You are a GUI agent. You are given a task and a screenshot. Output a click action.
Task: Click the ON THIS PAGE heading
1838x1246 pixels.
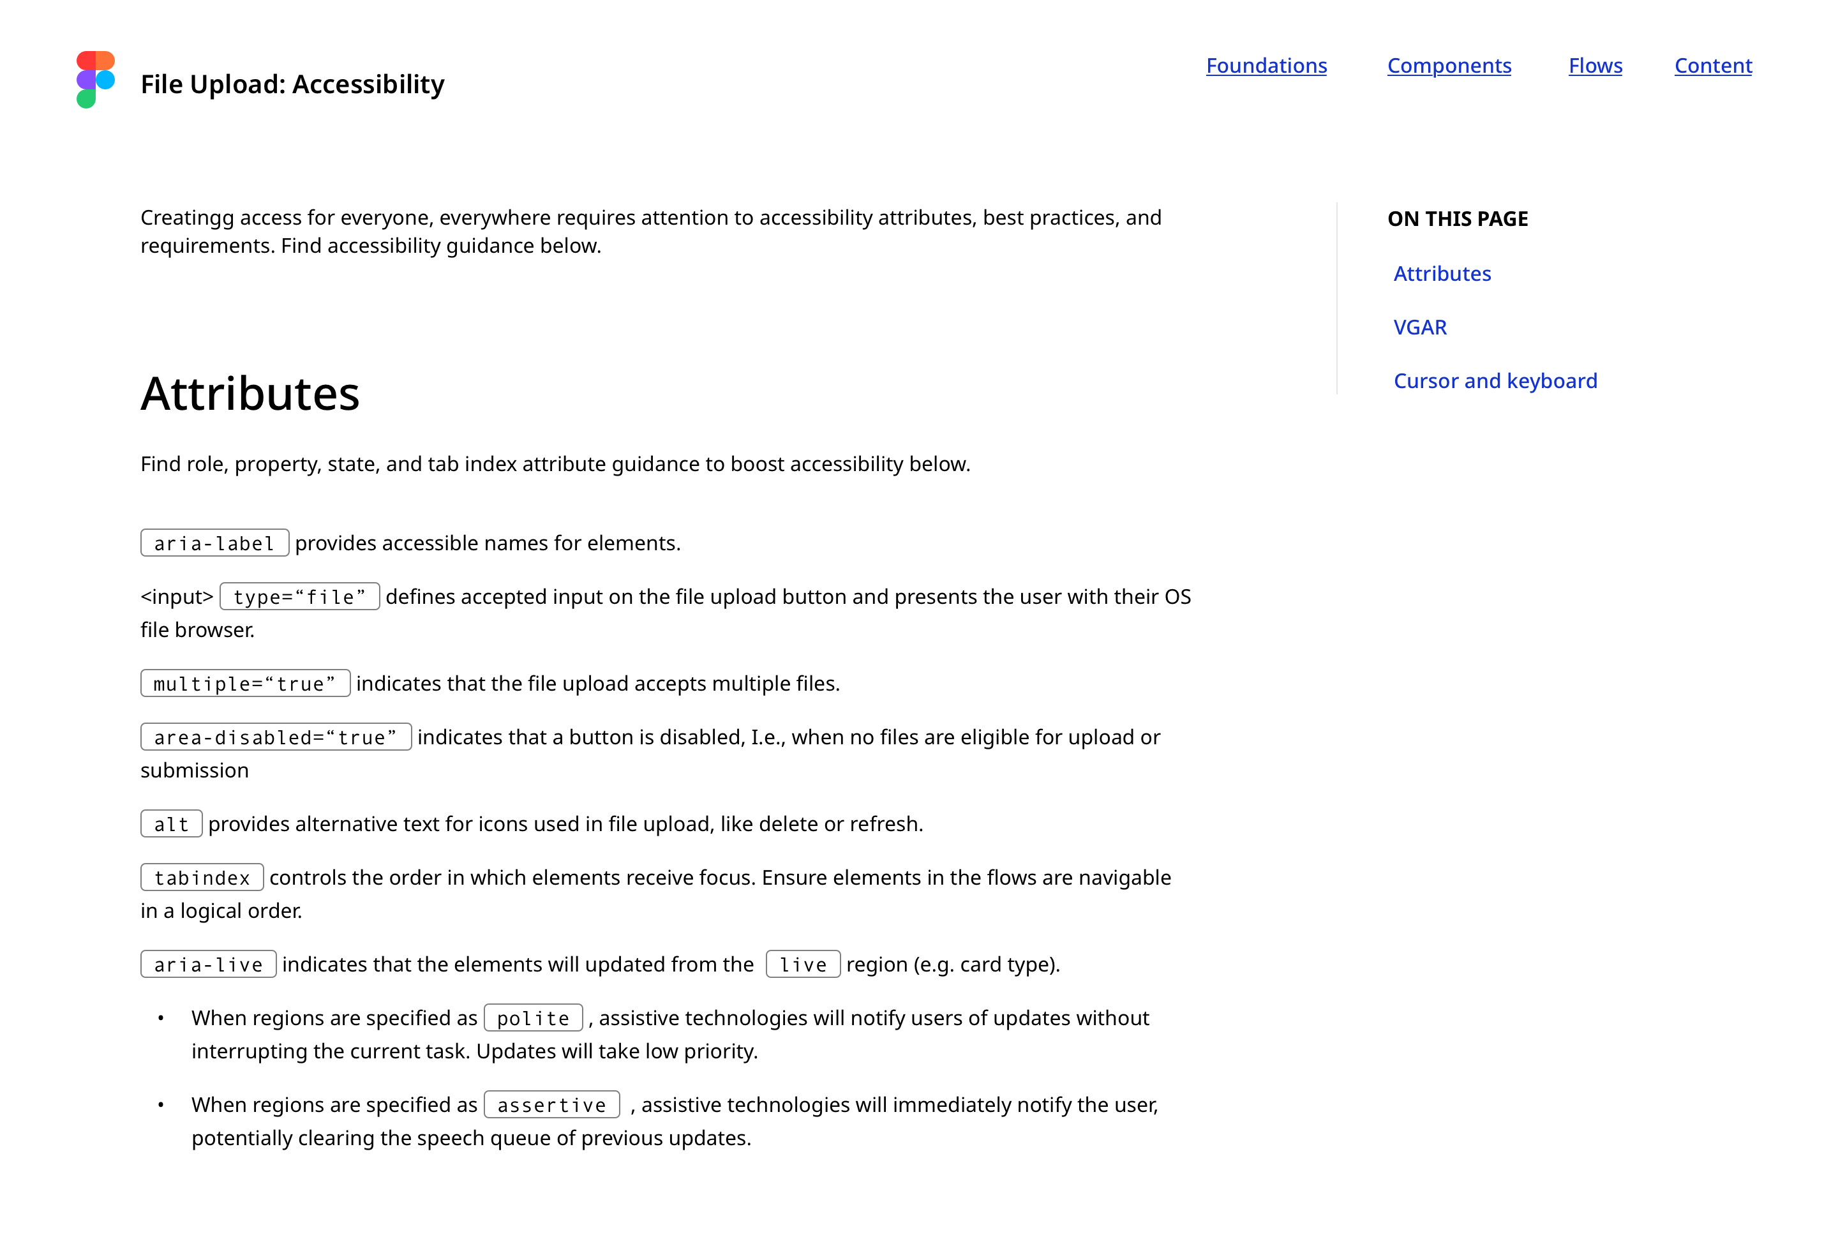pos(1458,219)
